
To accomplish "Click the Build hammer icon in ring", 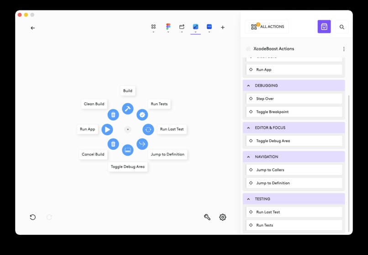I will coord(128,109).
